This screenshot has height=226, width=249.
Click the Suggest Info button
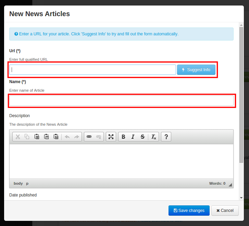[x=196, y=70]
